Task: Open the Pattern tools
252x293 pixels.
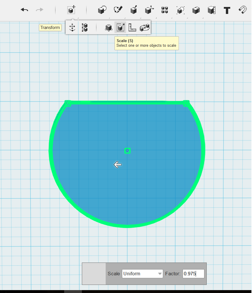Action: [x=164, y=10]
